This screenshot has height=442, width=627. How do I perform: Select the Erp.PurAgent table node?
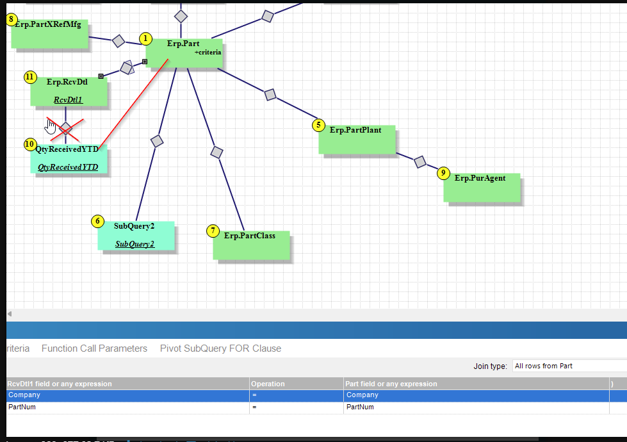482,188
